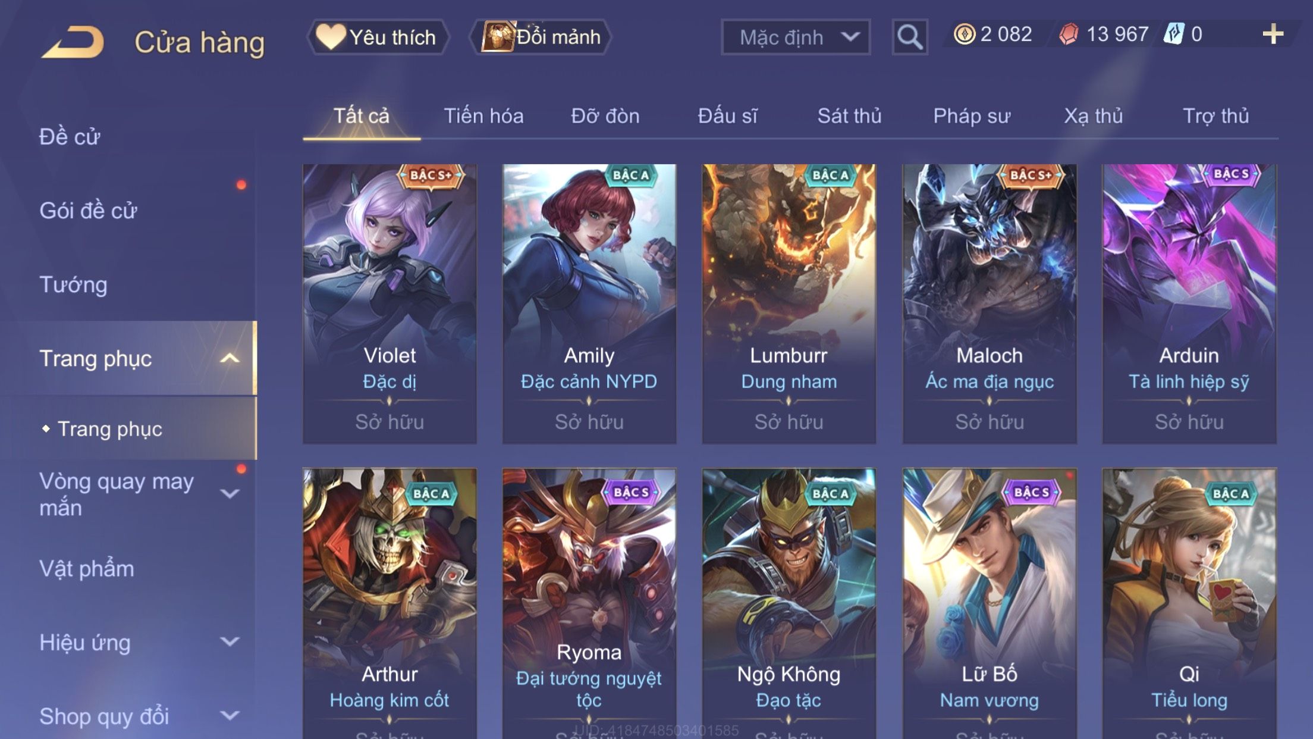Select the Tiến hóa tab

(x=483, y=116)
